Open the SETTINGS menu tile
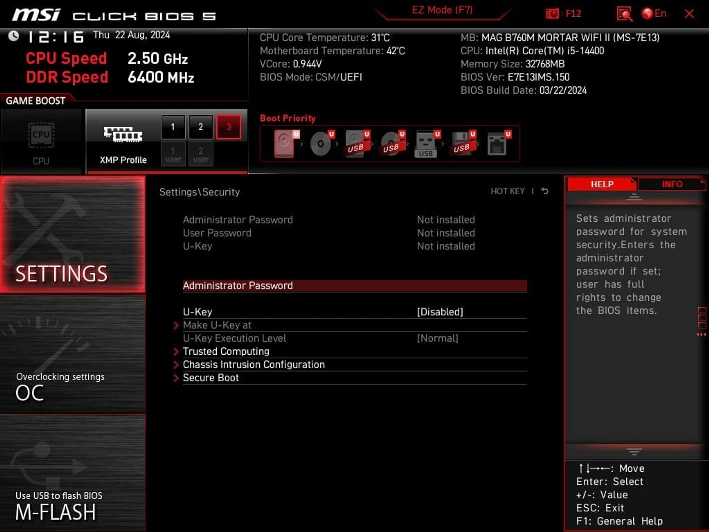The height and width of the screenshot is (532, 709). pyautogui.click(x=73, y=235)
